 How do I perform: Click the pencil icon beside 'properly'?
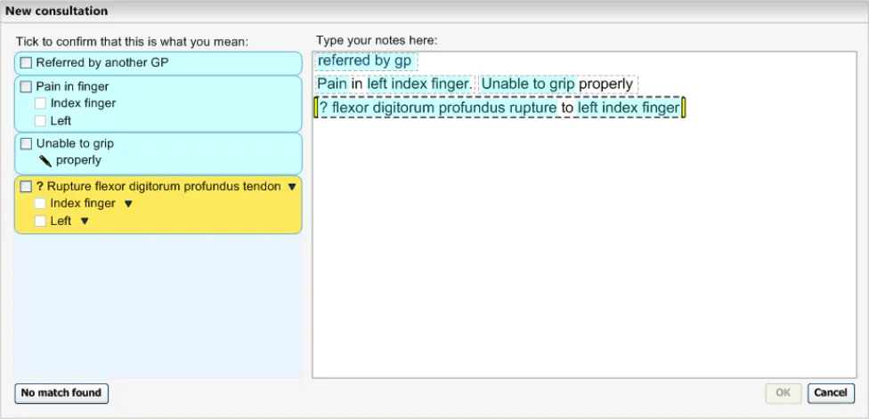coord(45,161)
